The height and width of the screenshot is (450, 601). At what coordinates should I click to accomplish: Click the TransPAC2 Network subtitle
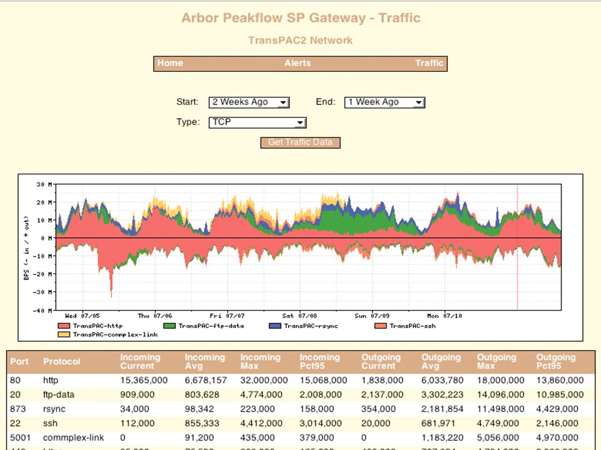(300, 40)
